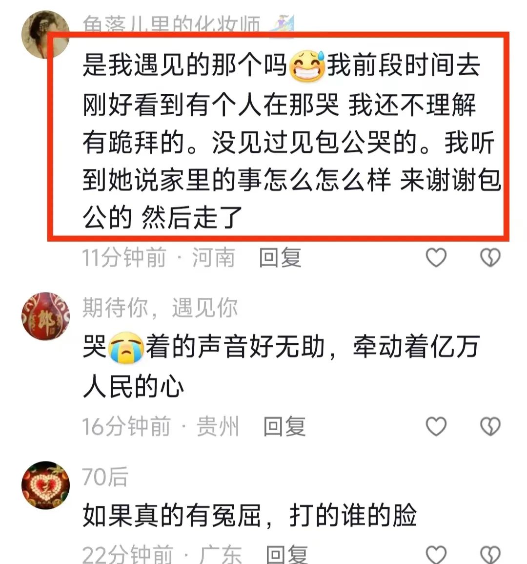
Task: Tap the sweating grin emoji in comment
Action: 307,65
